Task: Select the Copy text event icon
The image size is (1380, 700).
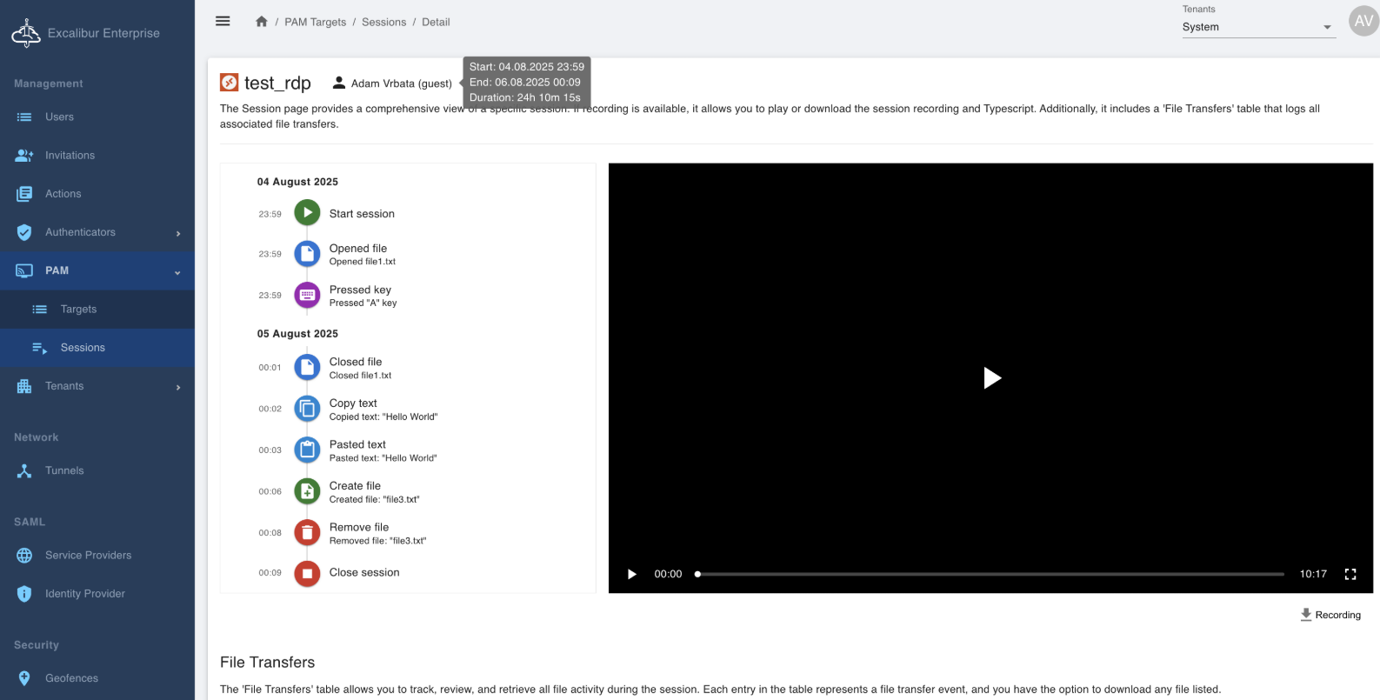Action: (307, 409)
